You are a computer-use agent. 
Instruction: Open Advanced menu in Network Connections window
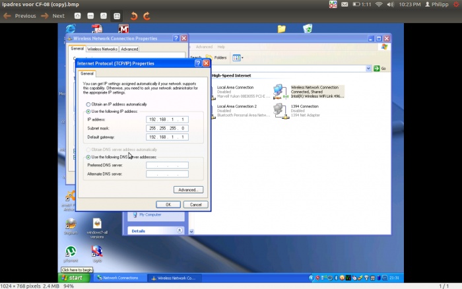[204, 47]
